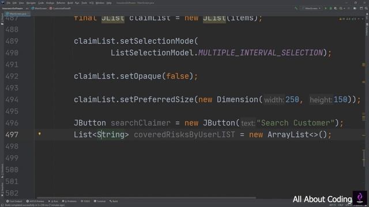Image resolution: width=369 pixels, height=207 pixels.
Task: Open the Run tool window tab
Action: [x=54, y=201]
